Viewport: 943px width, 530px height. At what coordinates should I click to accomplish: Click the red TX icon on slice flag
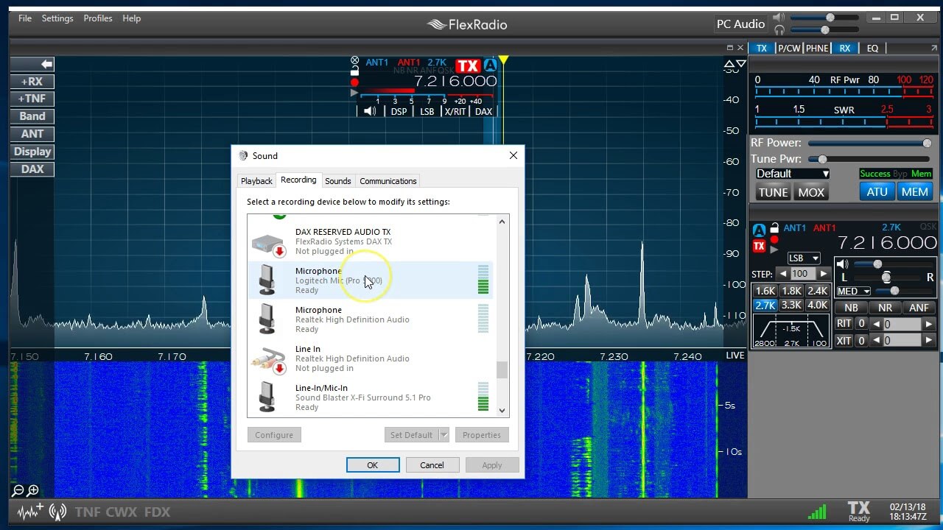759,246
